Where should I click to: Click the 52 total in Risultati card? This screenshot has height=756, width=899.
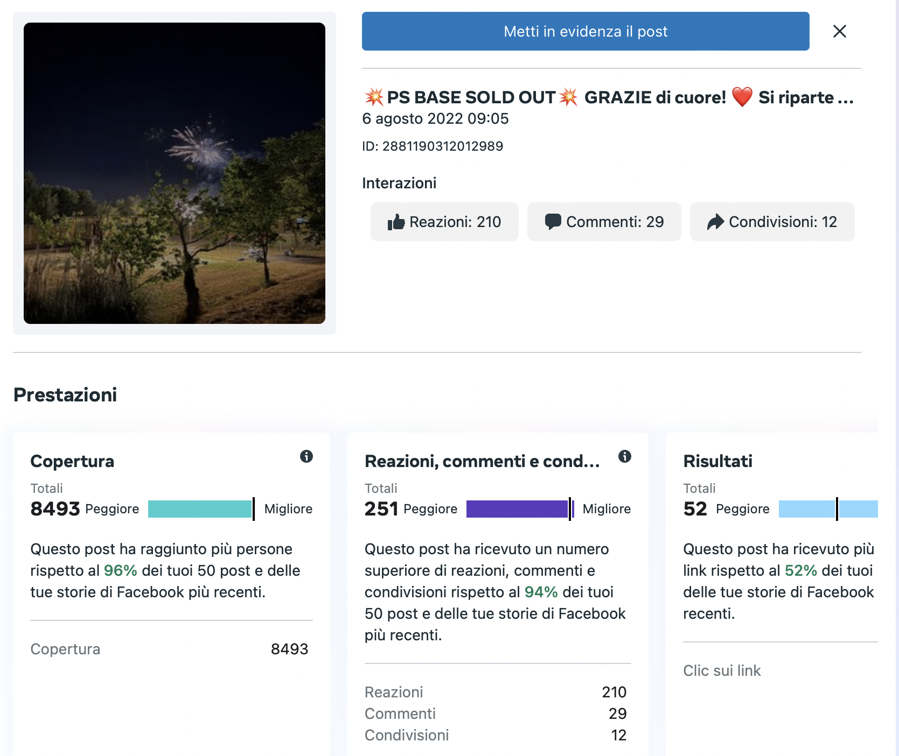point(695,509)
